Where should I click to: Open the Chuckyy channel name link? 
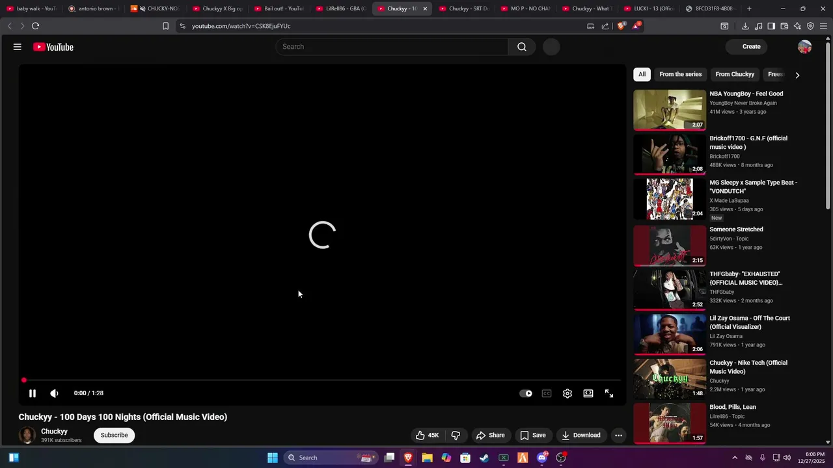pos(54,432)
